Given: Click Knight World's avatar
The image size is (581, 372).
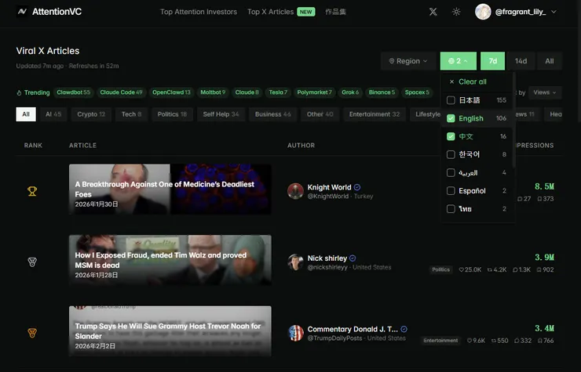Looking at the screenshot, I should (295, 191).
